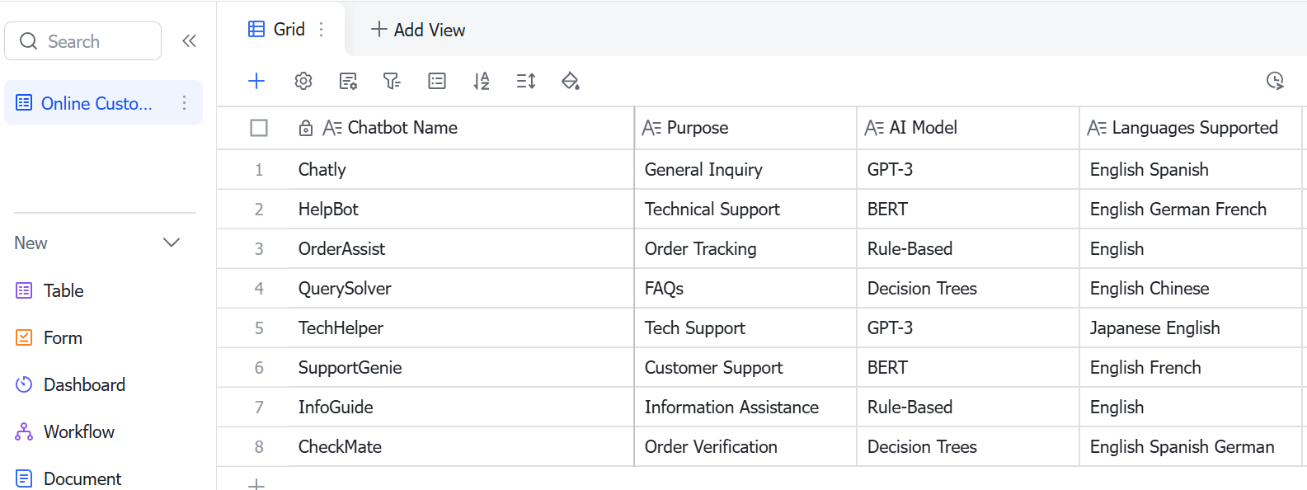Open the field customization icon
Image resolution: width=1307 pixels, height=490 pixels.
pos(348,81)
